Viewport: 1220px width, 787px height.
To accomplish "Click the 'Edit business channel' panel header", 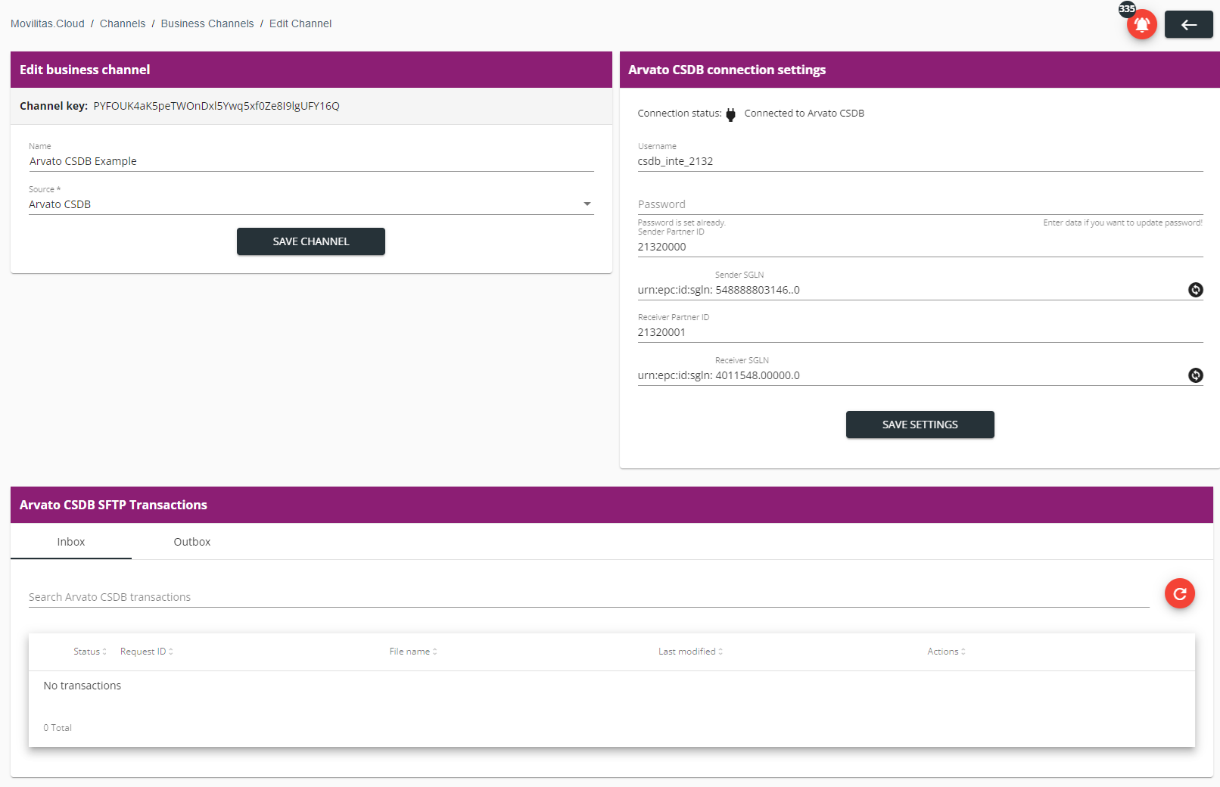I will click(311, 70).
